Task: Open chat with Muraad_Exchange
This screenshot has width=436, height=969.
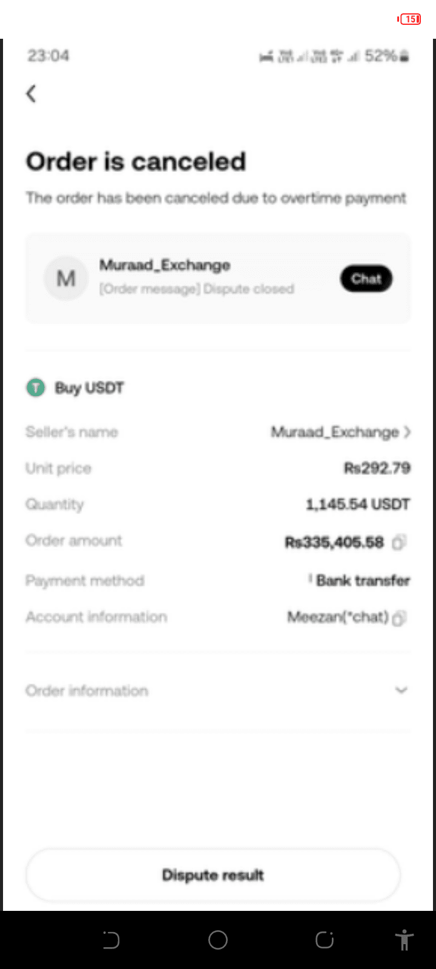Action: pyautogui.click(x=366, y=279)
